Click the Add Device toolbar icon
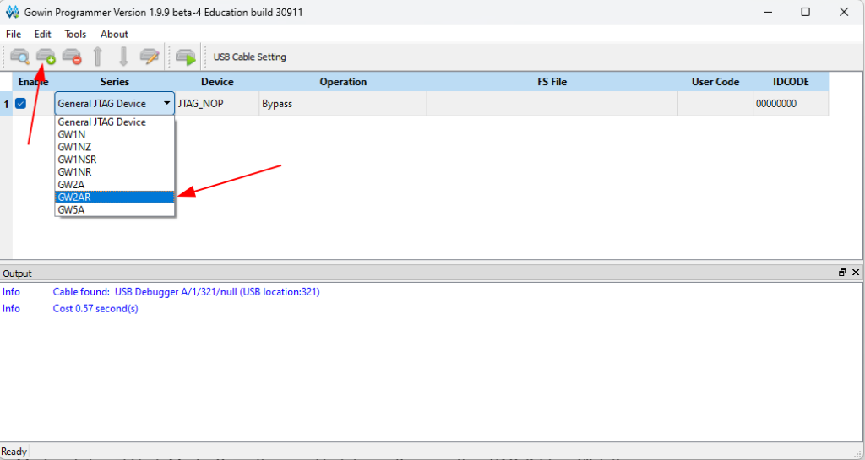 pyautogui.click(x=46, y=57)
